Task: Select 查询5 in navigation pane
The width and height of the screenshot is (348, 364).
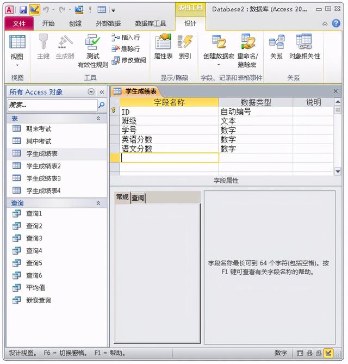Action: tap(34, 263)
